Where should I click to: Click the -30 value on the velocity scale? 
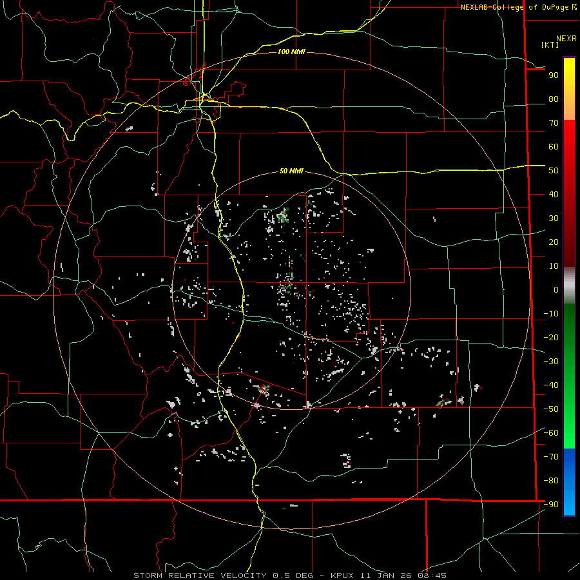tap(551, 362)
